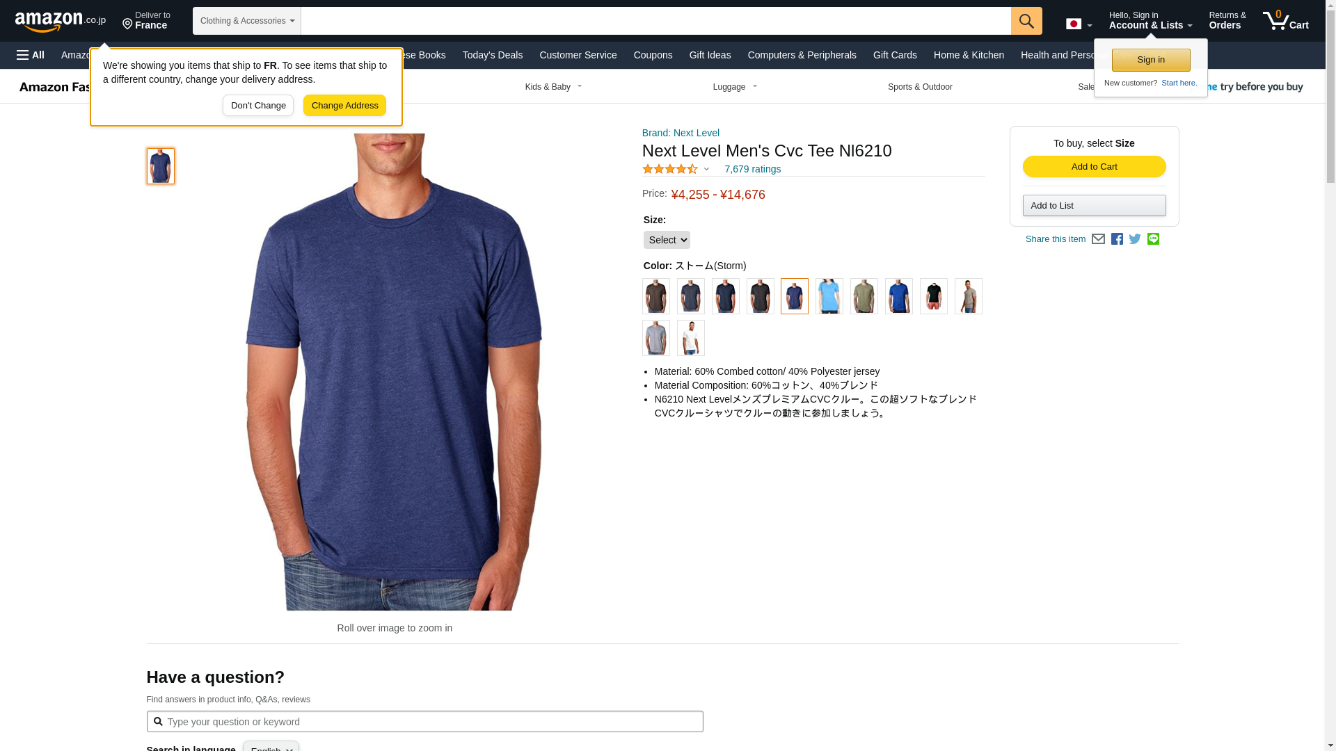Open the shopping cart icon

[1285, 20]
